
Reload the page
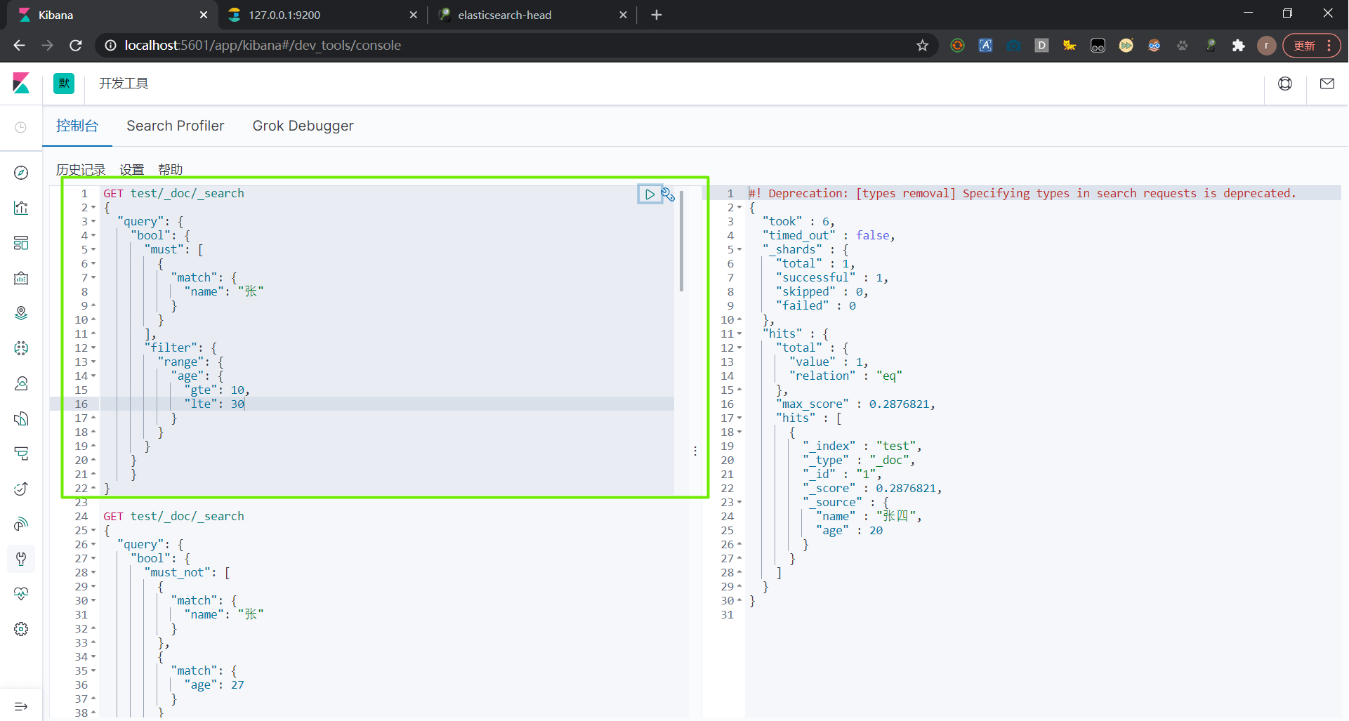coord(76,46)
